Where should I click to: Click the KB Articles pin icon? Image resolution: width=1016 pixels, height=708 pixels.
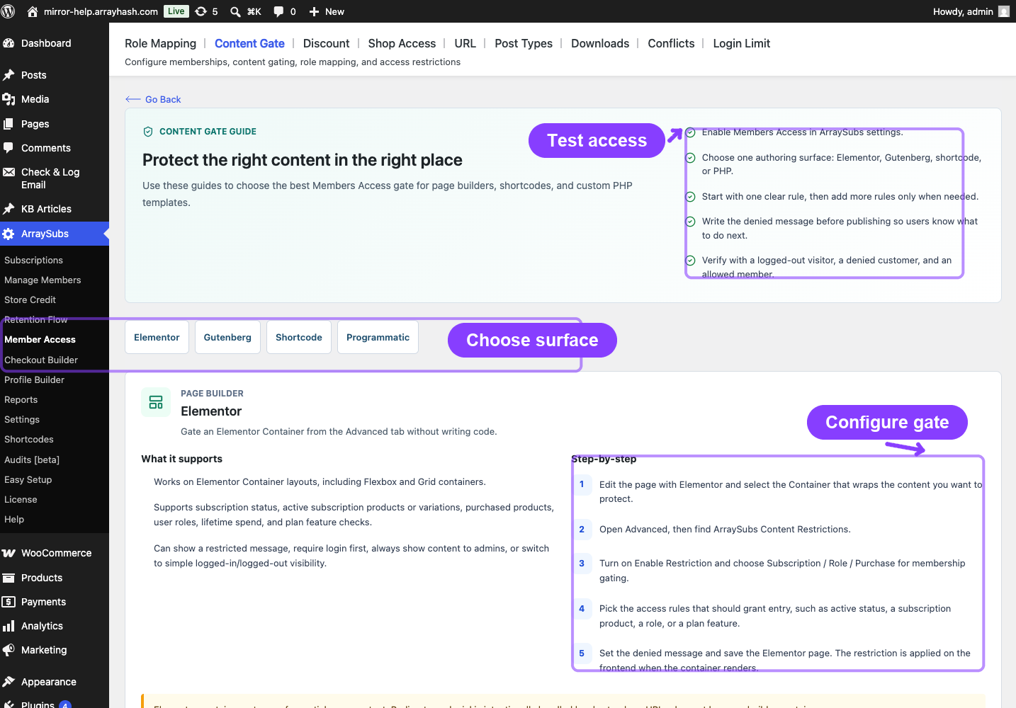coord(9,209)
